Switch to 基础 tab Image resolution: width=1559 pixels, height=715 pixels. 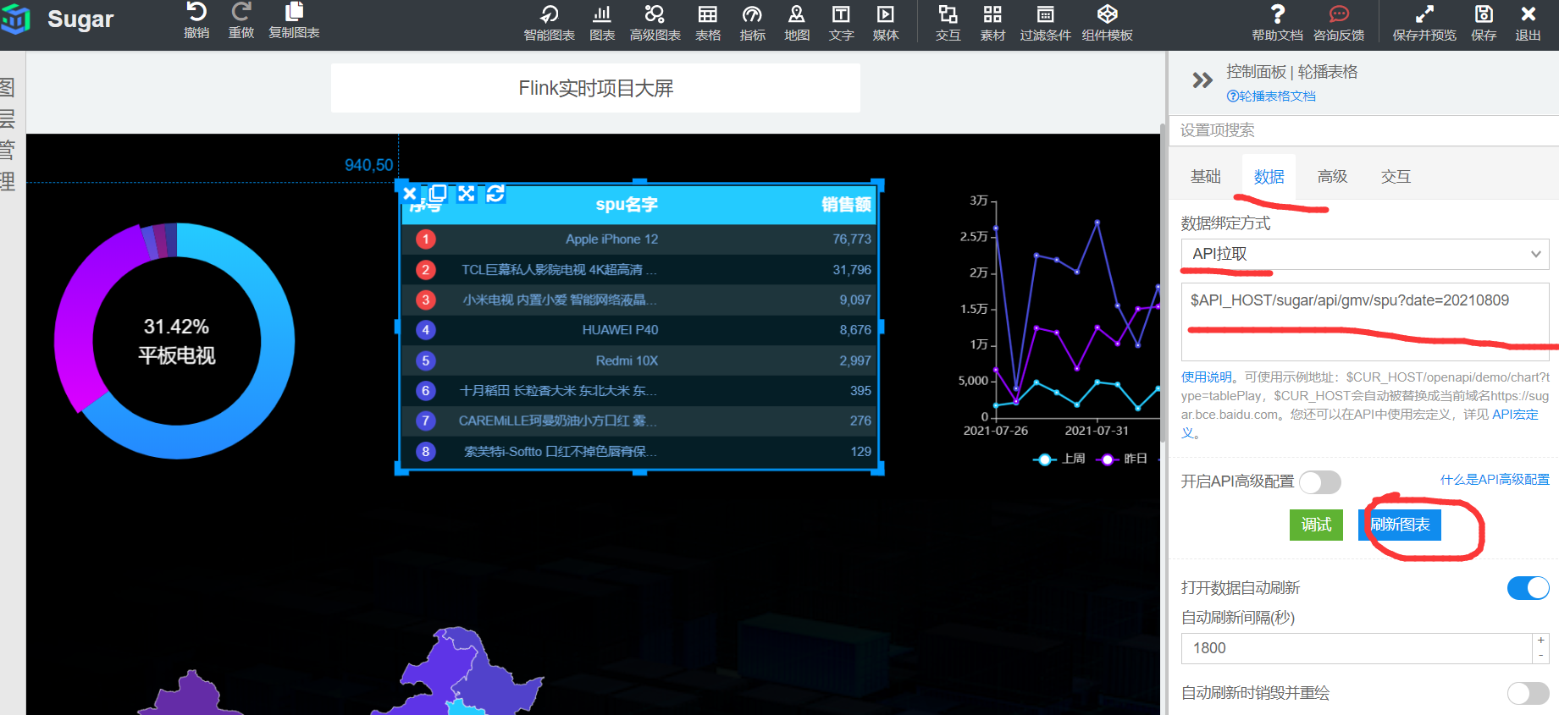pos(1205,176)
